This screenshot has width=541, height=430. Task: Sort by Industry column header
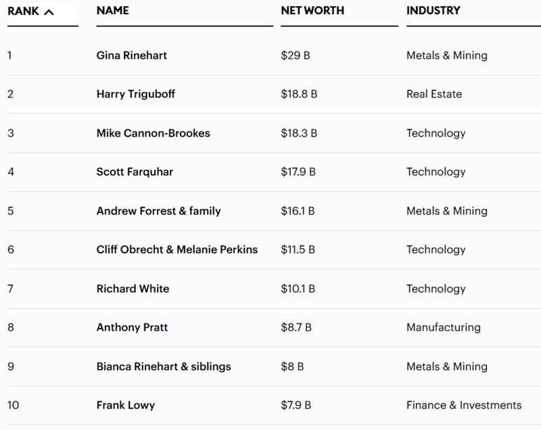point(433,11)
